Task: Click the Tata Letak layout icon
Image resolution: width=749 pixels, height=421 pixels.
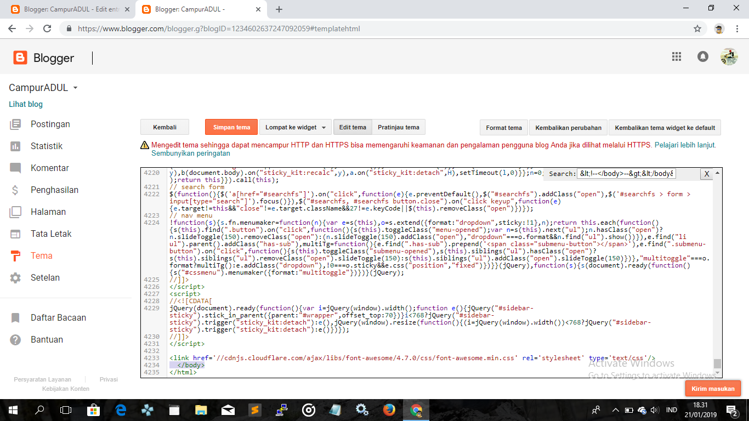Action: coord(15,234)
